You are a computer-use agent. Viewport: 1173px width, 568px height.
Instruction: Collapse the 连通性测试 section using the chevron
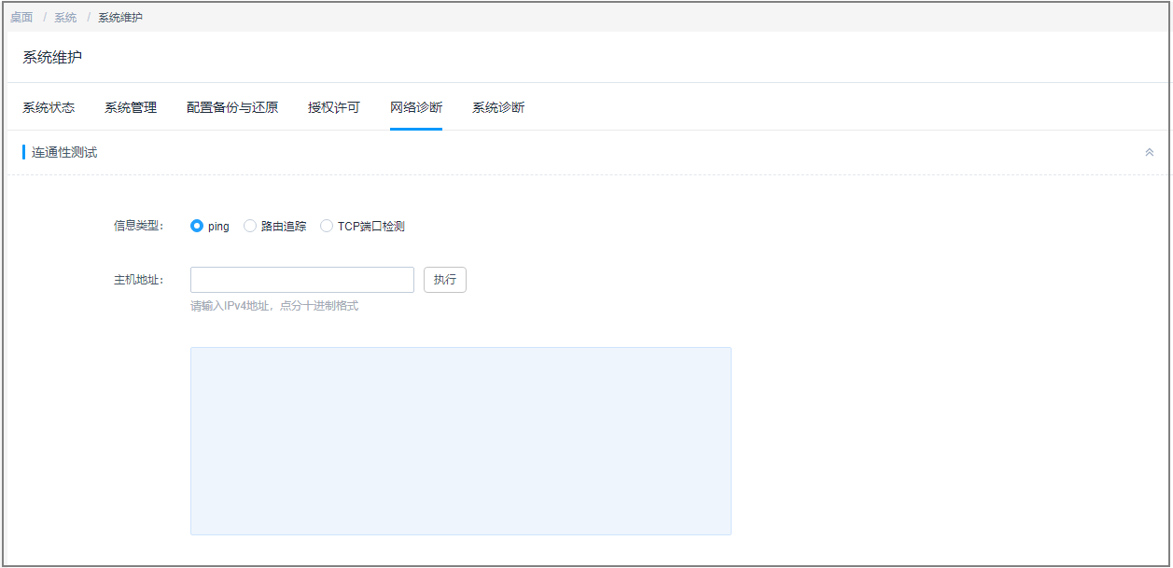[1149, 152]
